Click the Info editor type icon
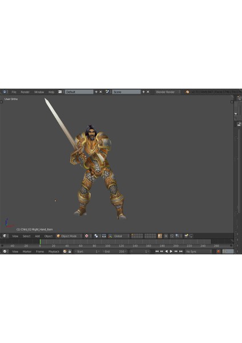The image size is (242, 343). pyautogui.click(x=5, y=92)
